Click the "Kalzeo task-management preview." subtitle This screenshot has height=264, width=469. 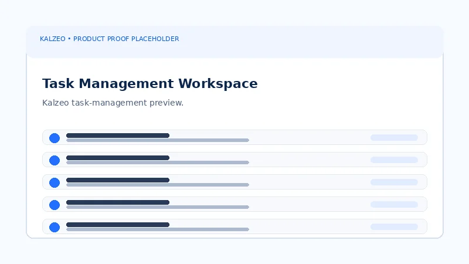coord(113,103)
